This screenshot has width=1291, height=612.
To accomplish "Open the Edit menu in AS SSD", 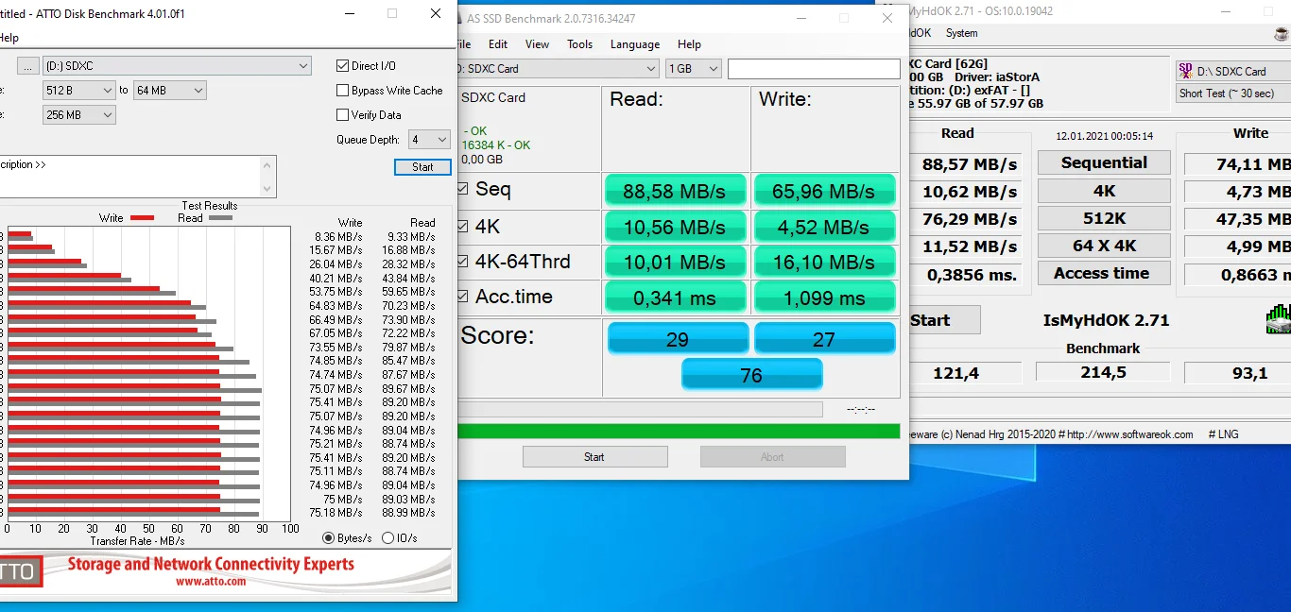I will coord(498,44).
